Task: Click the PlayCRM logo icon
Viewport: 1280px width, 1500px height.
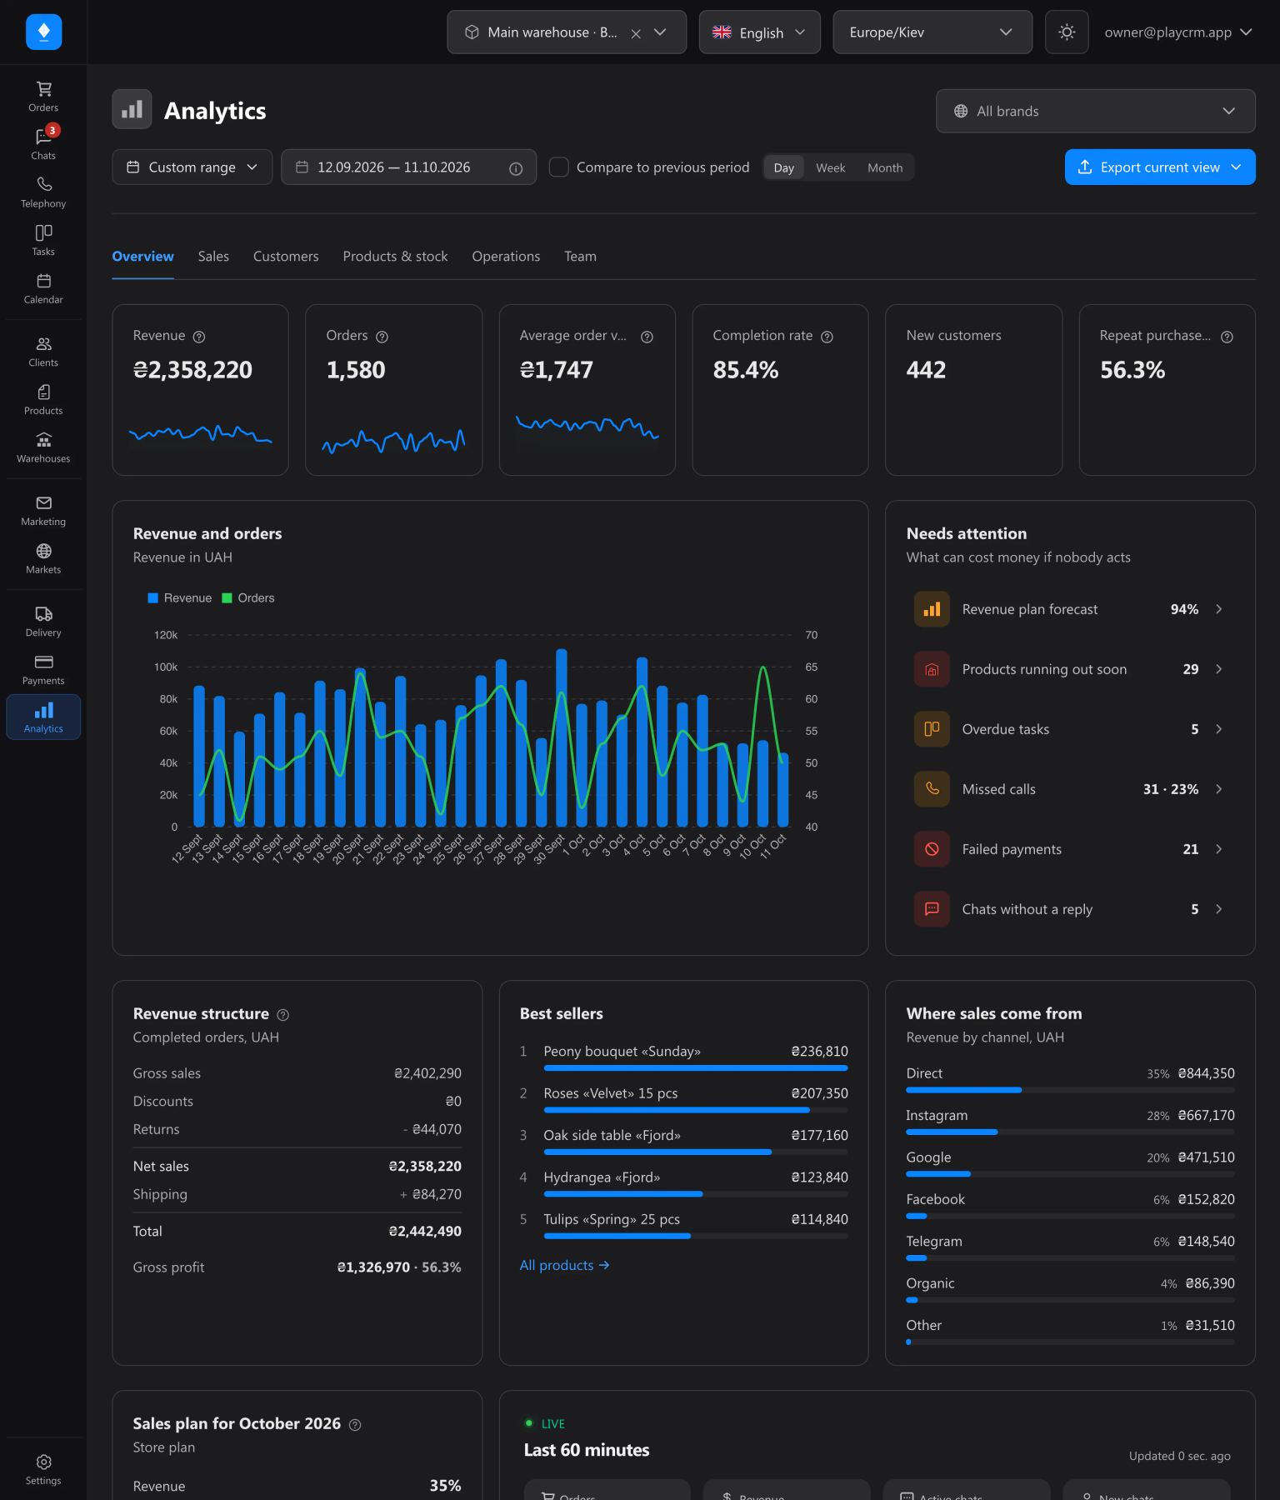Action: point(44,32)
